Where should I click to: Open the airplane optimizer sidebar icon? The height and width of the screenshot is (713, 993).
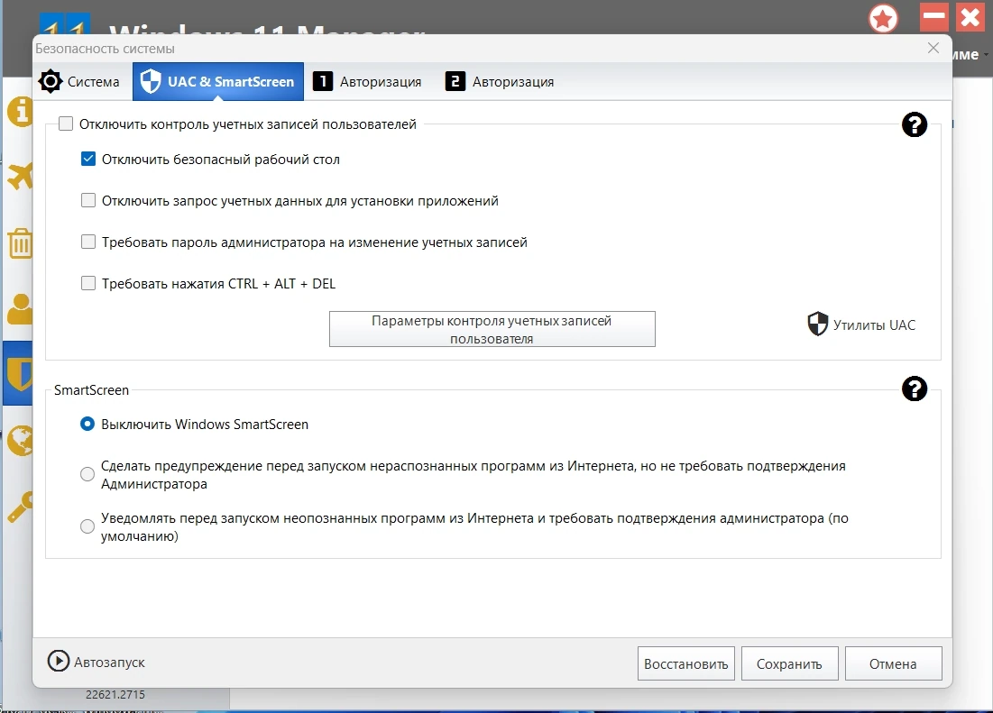(20, 176)
